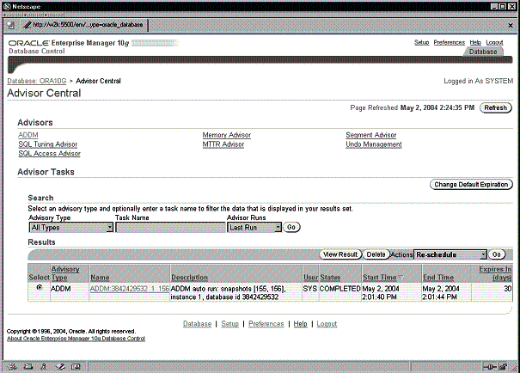Sort by Expires In (days) column header
Screen dimensions: 520x373
click(x=495, y=273)
